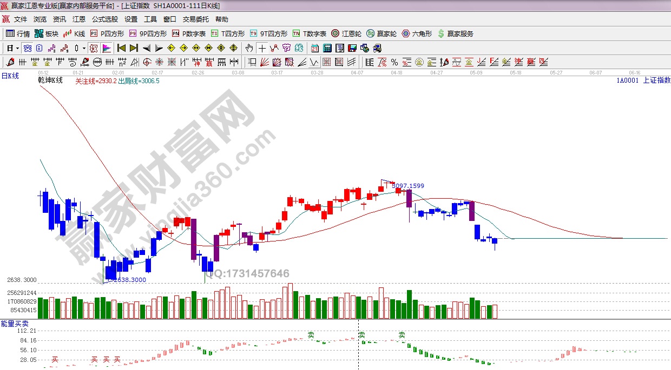Open the P四方形 square chart
This screenshot has height=370, width=671.
107,33
